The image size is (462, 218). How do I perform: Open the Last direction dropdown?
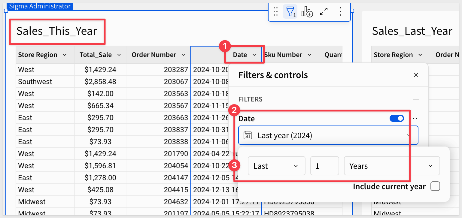coord(276,166)
